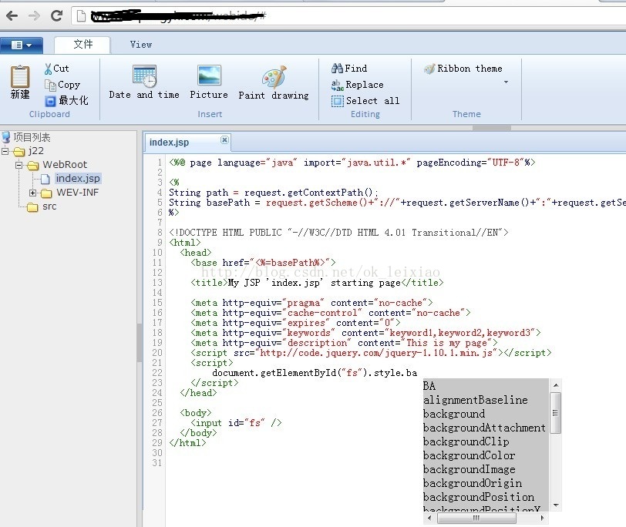Click autocomplete scroll right arrow
Viewport: 626px width, 527px height.
coord(542,519)
